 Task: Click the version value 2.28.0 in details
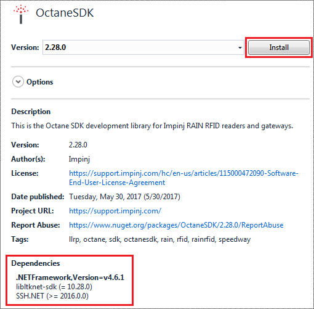click(78, 145)
